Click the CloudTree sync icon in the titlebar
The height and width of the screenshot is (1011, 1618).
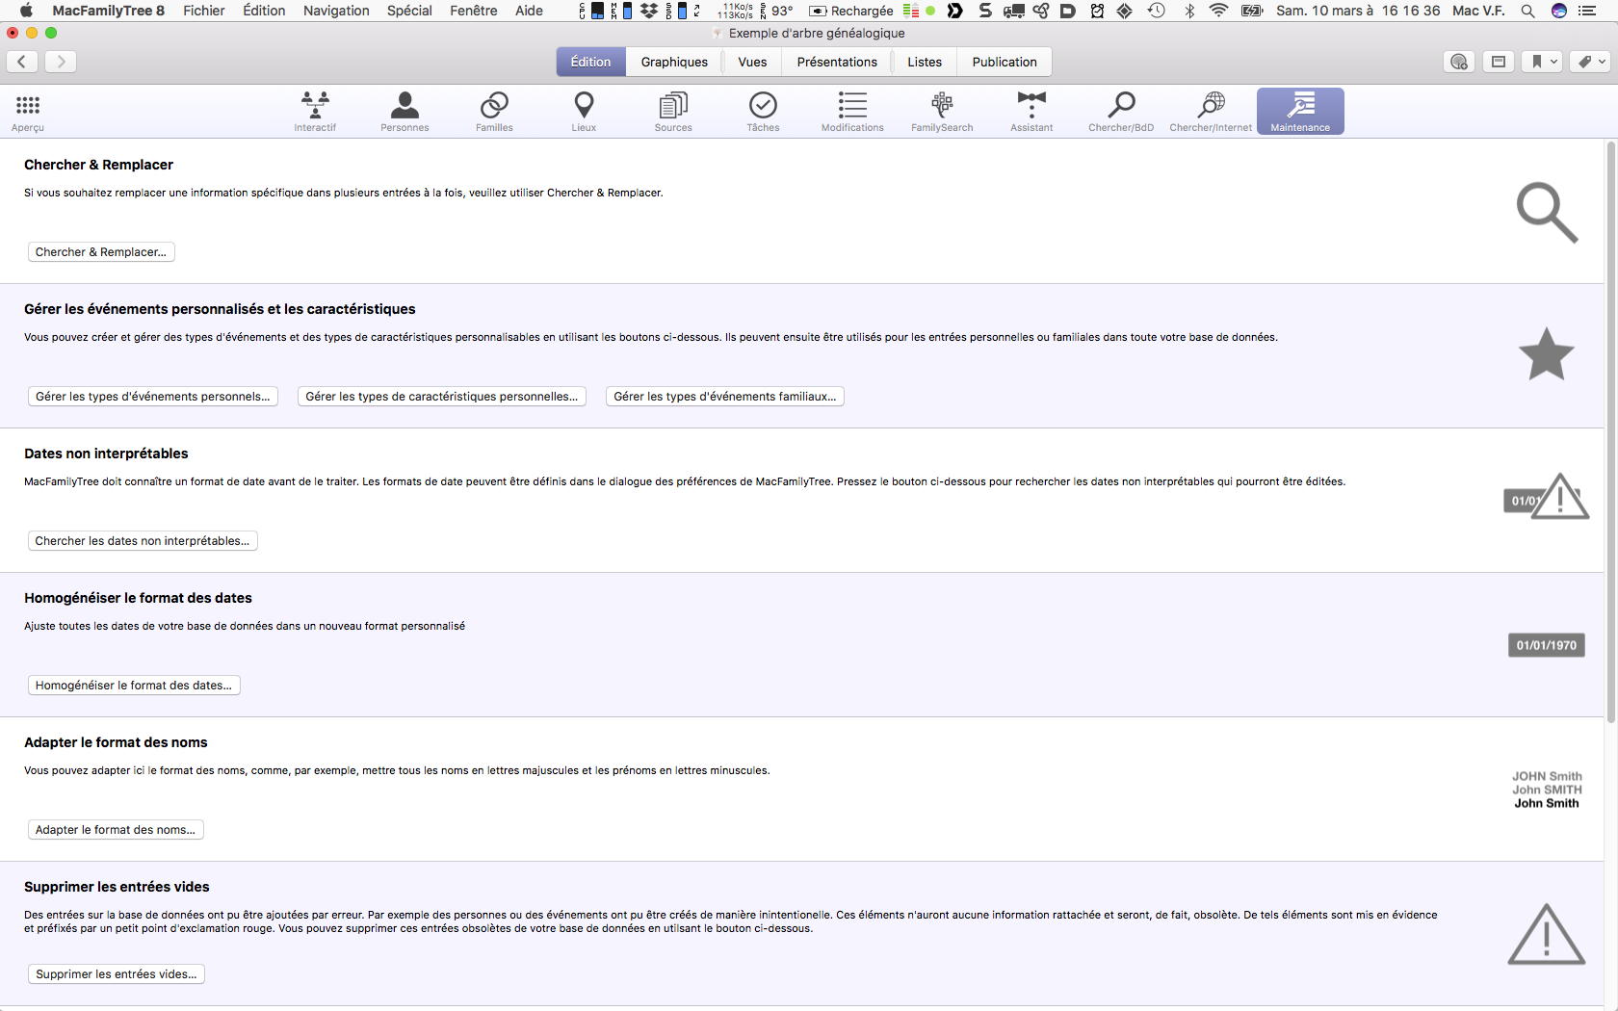point(1459,62)
